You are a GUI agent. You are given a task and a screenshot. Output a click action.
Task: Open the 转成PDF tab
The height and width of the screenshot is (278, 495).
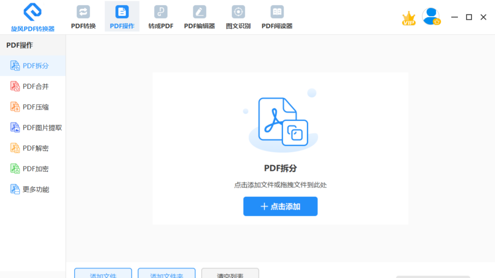(160, 16)
